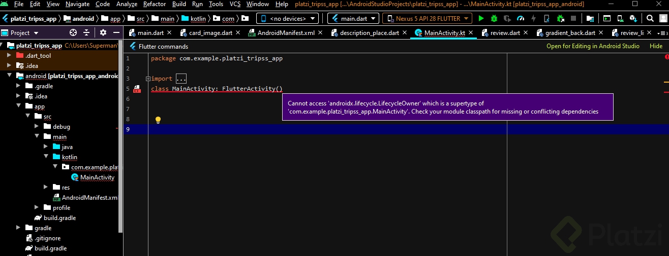
Task: Click the Android Studio logo icon in title bar
Action: tap(5, 4)
